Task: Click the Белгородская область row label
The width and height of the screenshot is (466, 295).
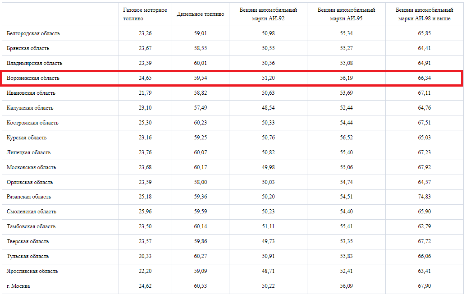Action: click(x=33, y=33)
